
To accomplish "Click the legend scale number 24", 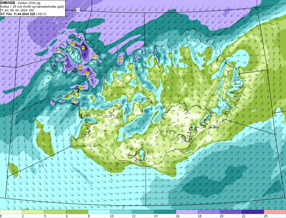I will [265, 216].
